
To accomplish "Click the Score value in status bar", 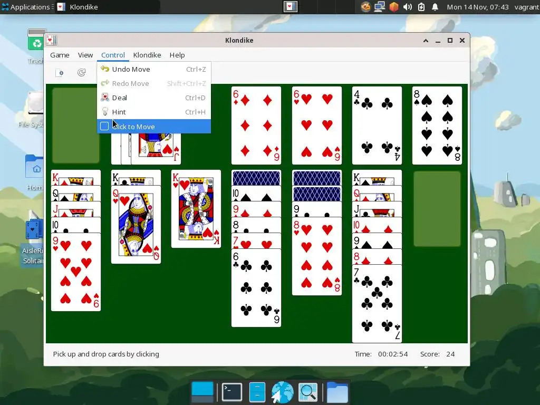I will (450, 354).
